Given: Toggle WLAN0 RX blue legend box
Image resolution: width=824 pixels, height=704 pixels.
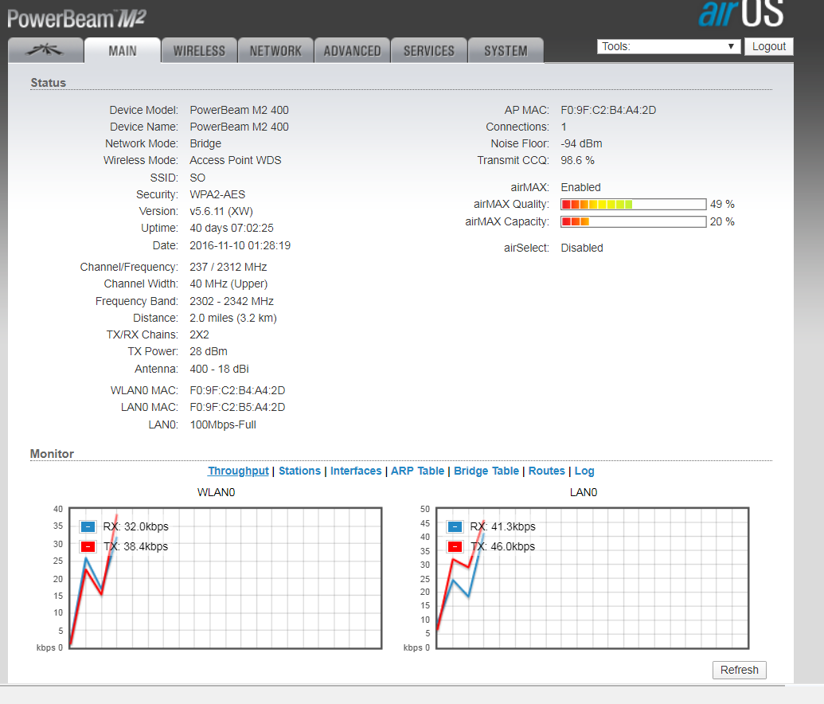Looking at the screenshot, I should (x=88, y=526).
